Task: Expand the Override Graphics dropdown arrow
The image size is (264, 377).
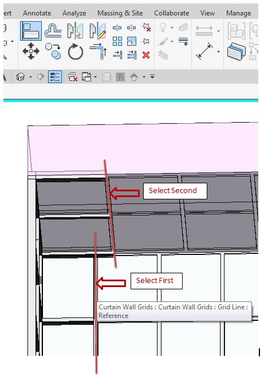Action: [172, 42]
